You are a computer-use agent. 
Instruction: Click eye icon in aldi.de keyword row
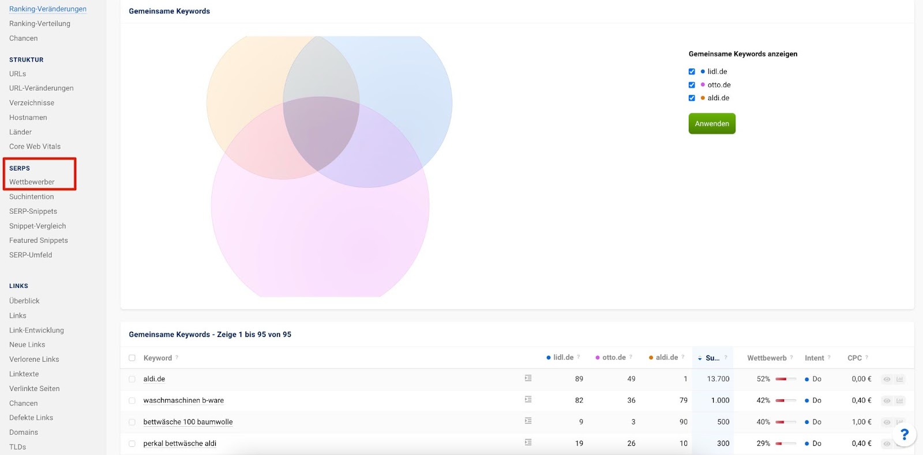tap(887, 379)
